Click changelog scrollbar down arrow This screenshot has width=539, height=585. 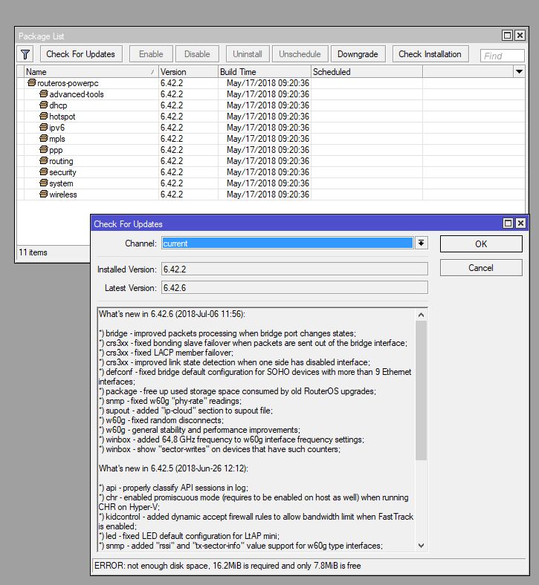421,546
